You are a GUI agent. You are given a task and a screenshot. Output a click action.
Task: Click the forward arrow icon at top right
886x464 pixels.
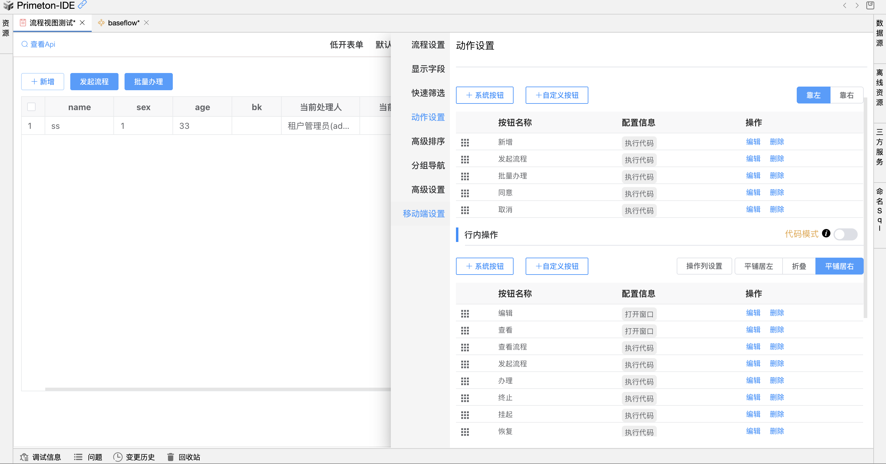point(857,5)
